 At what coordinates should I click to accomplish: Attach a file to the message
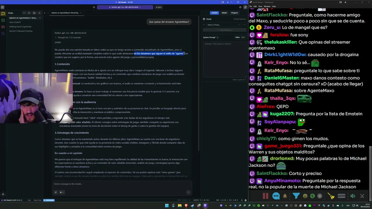56,192
